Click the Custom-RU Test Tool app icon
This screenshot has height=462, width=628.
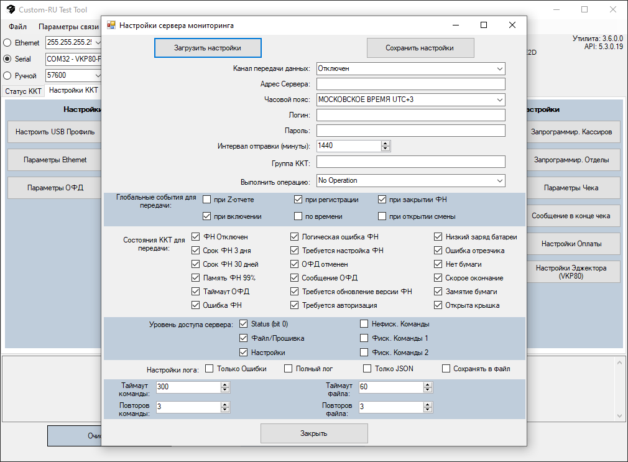tap(10, 10)
